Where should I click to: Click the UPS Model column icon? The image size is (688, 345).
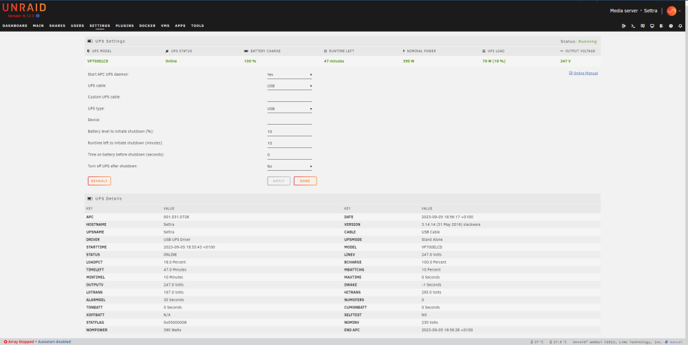tap(89, 51)
